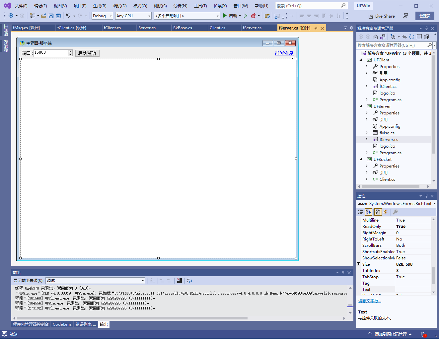This screenshot has width=439, height=339.
Task: Collapse the UFSocket project node
Action: [x=361, y=160]
